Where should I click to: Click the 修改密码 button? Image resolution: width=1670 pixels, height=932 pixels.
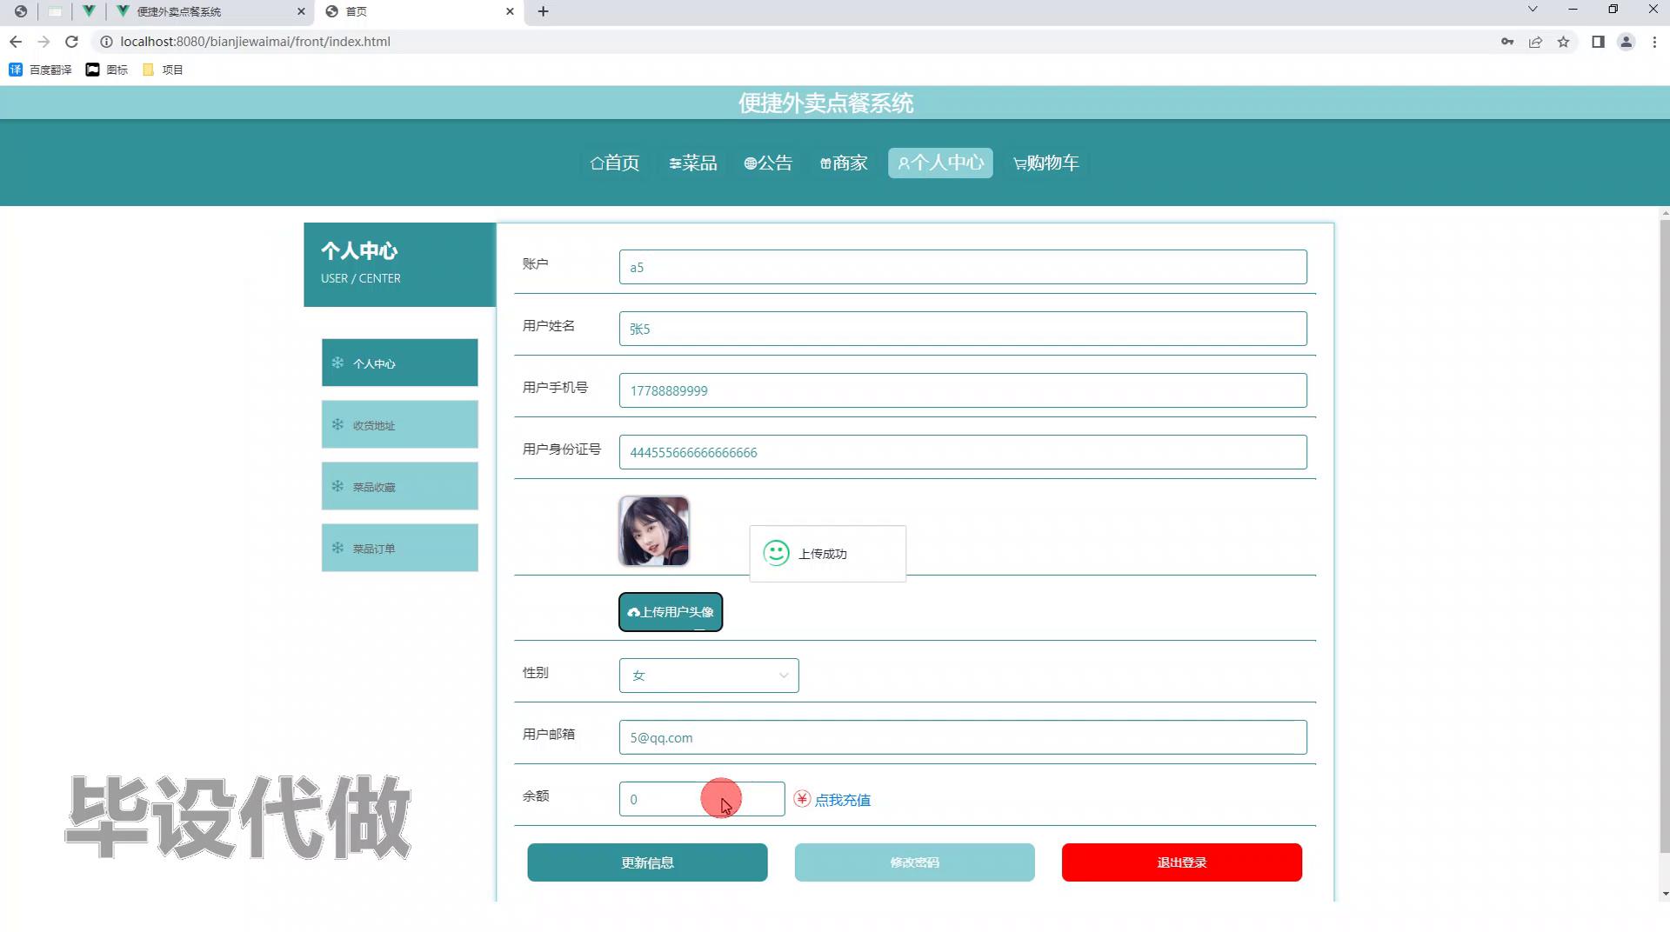tap(914, 862)
